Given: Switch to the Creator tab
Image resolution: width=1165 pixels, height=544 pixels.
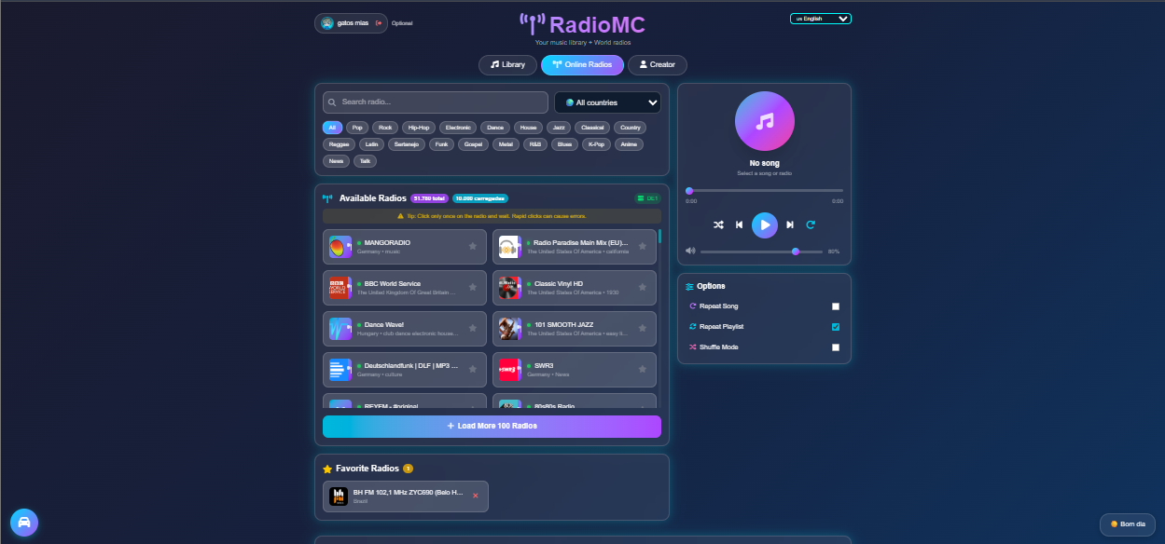Looking at the screenshot, I should [657, 65].
